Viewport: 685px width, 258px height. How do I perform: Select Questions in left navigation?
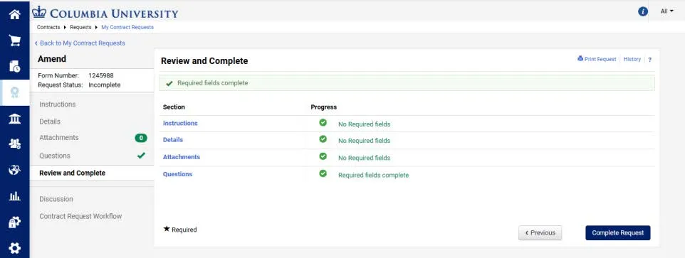tap(55, 156)
